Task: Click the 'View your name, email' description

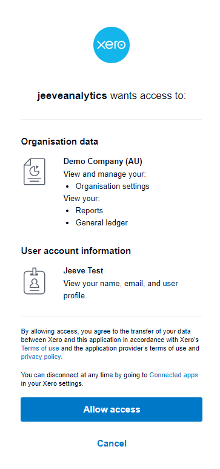Action: (121, 290)
